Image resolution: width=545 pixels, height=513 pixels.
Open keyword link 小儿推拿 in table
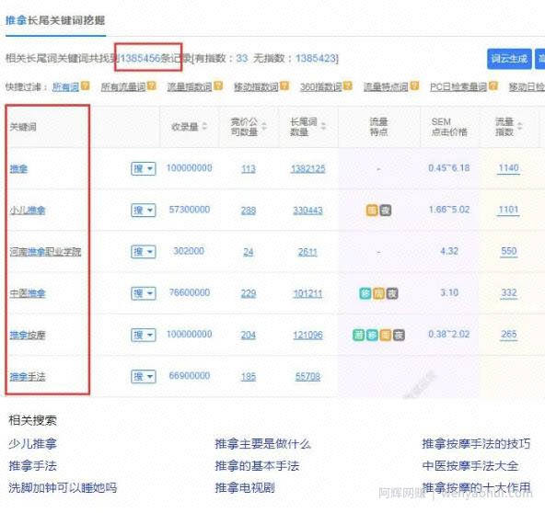point(28,211)
